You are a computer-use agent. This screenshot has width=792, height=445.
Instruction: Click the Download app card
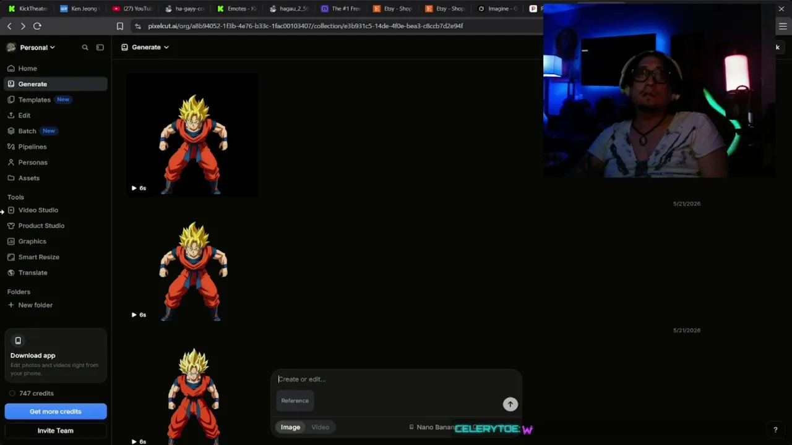coord(56,356)
